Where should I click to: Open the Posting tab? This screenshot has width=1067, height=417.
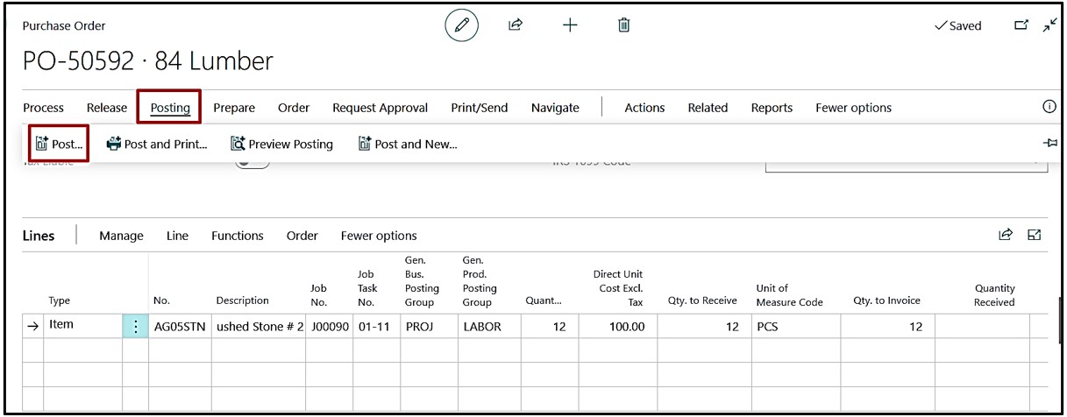pos(170,108)
